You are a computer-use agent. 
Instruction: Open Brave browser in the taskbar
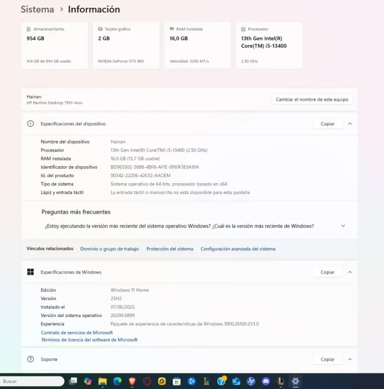point(133,381)
